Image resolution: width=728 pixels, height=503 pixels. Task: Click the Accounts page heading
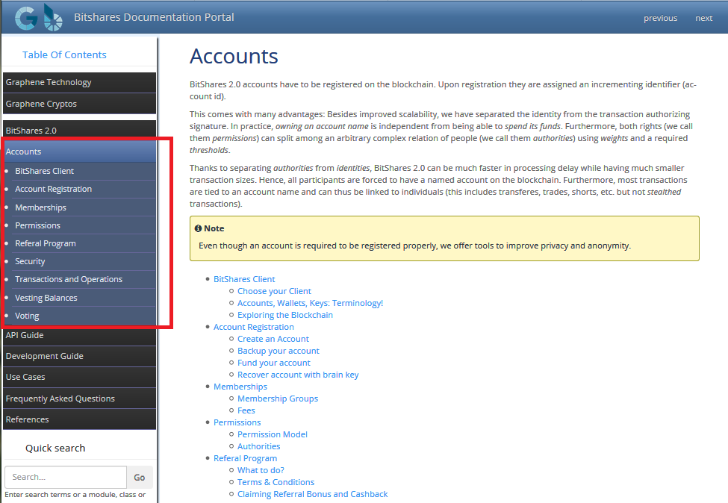(234, 57)
